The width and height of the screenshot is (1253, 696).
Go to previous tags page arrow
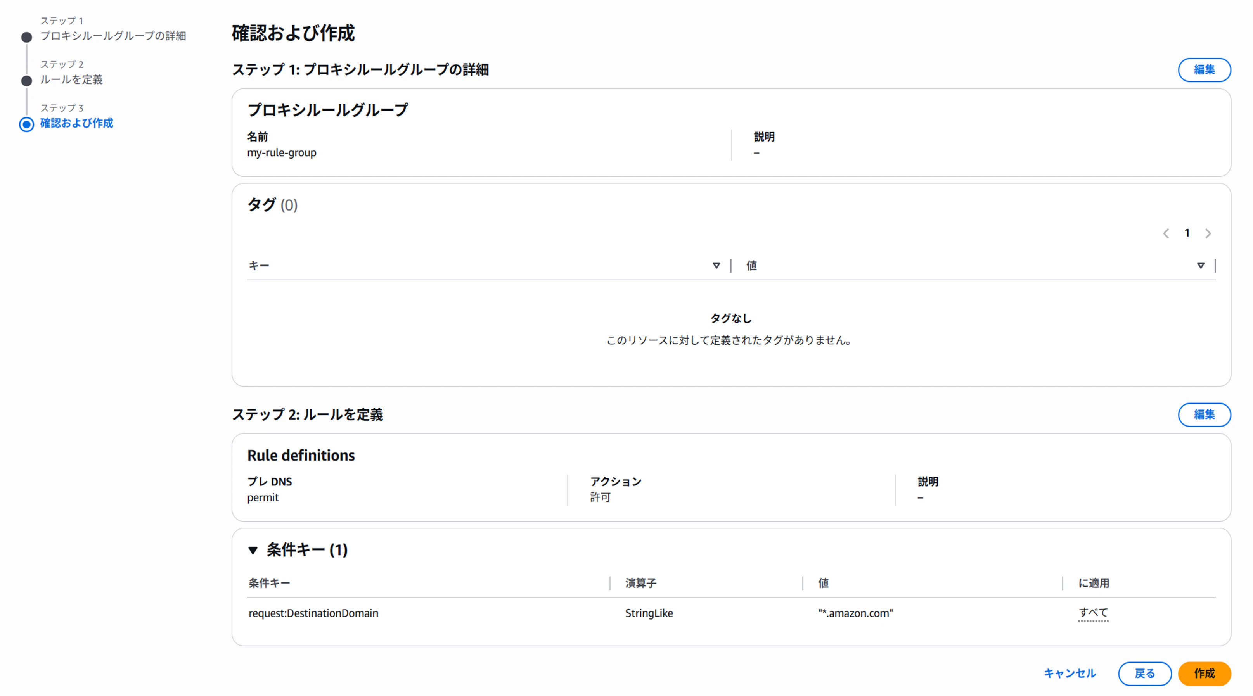pyautogui.click(x=1166, y=233)
